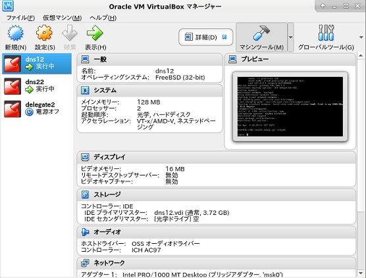Viewport: 366px width, 278px height.
Task: Open Global Tools (グローバルツール) icon
Action: (x=326, y=33)
